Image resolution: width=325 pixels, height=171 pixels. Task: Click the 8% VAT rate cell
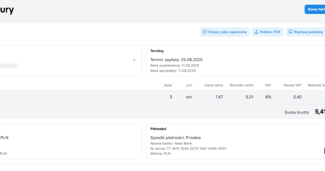point(268,97)
